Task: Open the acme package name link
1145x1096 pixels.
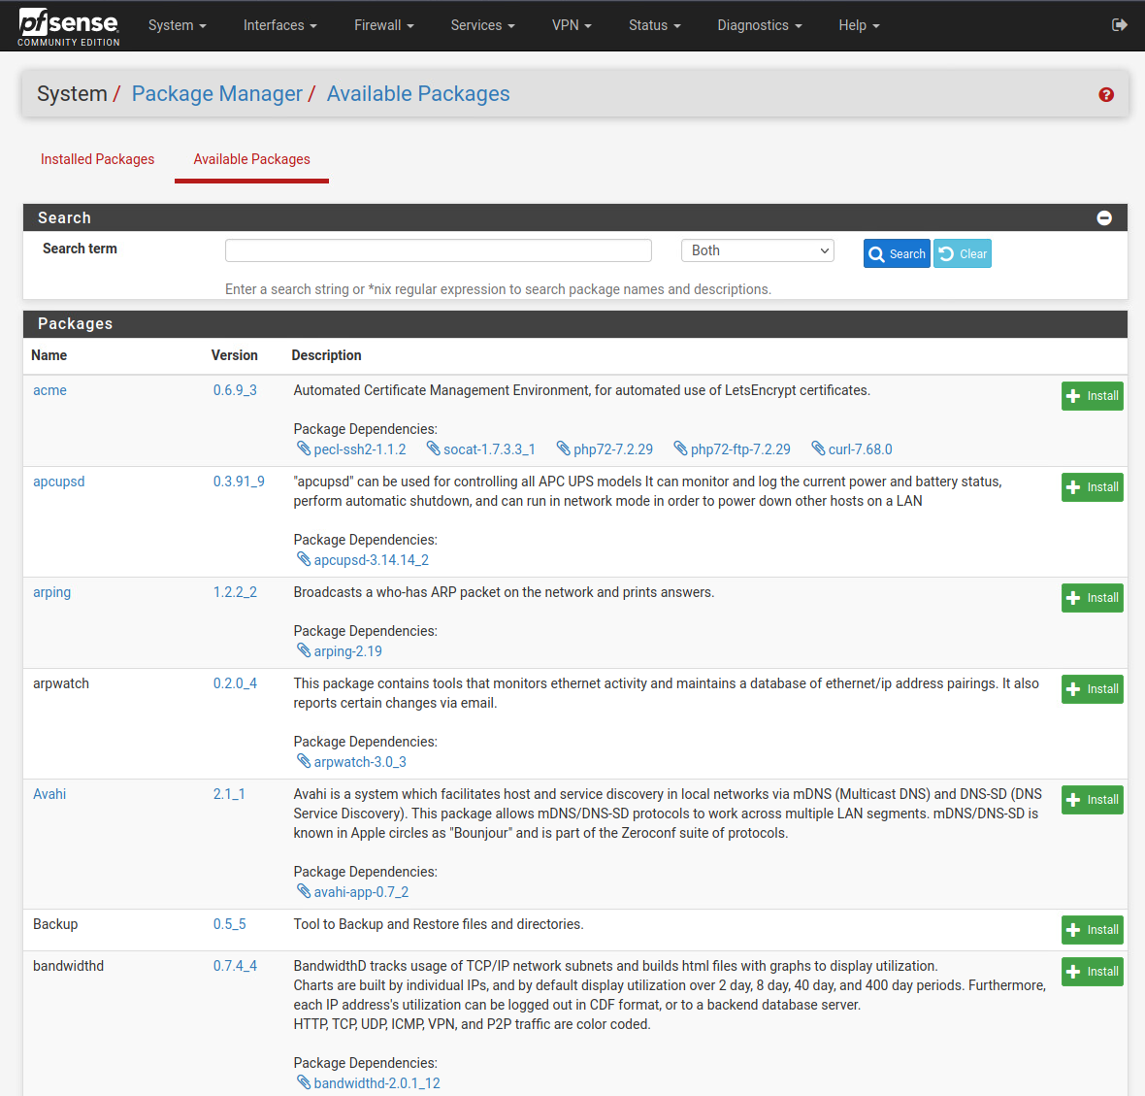Action: (x=49, y=390)
